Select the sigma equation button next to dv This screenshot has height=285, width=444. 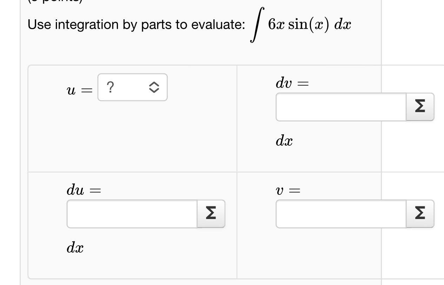click(420, 107)
